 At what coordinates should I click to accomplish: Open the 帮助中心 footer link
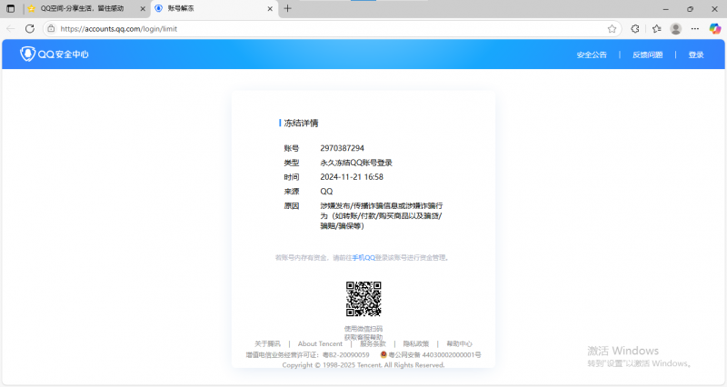pyautogui.click(x=459, y=344)
